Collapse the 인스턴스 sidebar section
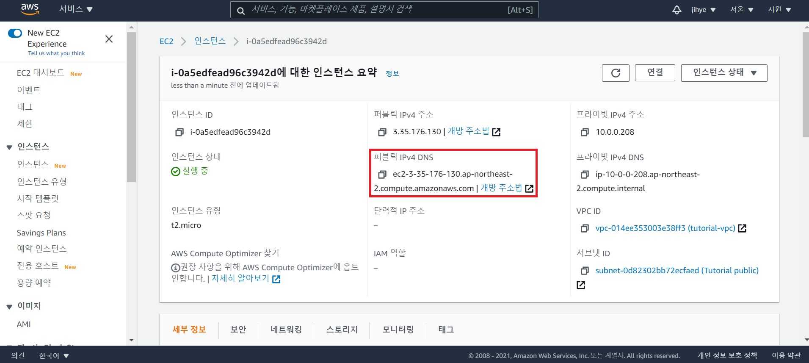 pos(9,147)
